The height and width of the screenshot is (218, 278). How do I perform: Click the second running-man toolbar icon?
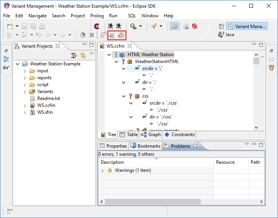point(119,26)
